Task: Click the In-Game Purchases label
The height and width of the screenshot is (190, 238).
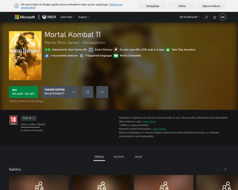Action: pos(32,130)
